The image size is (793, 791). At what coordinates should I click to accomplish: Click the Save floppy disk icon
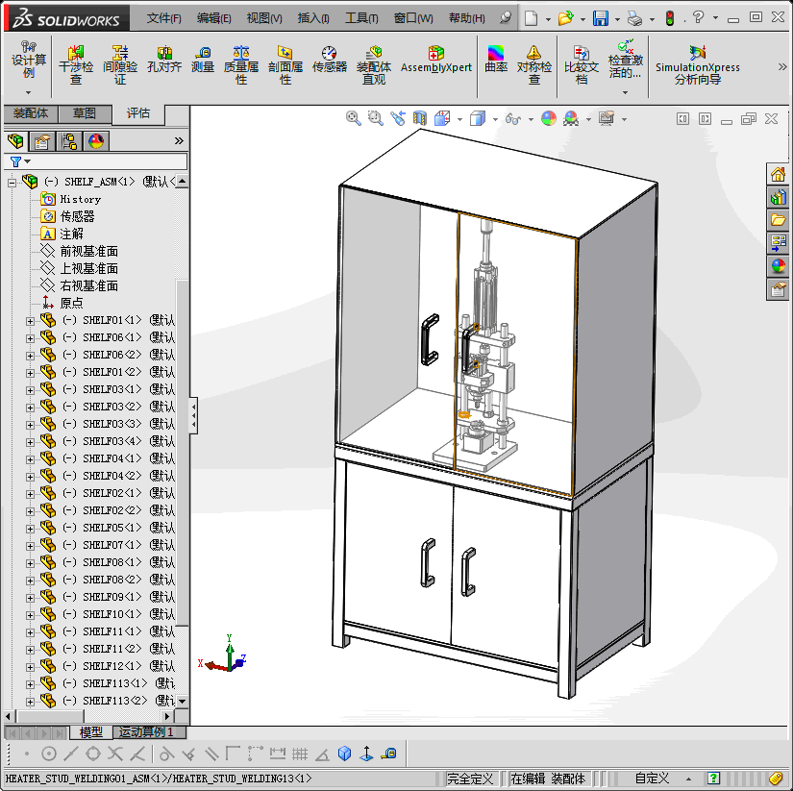(601, 18)
